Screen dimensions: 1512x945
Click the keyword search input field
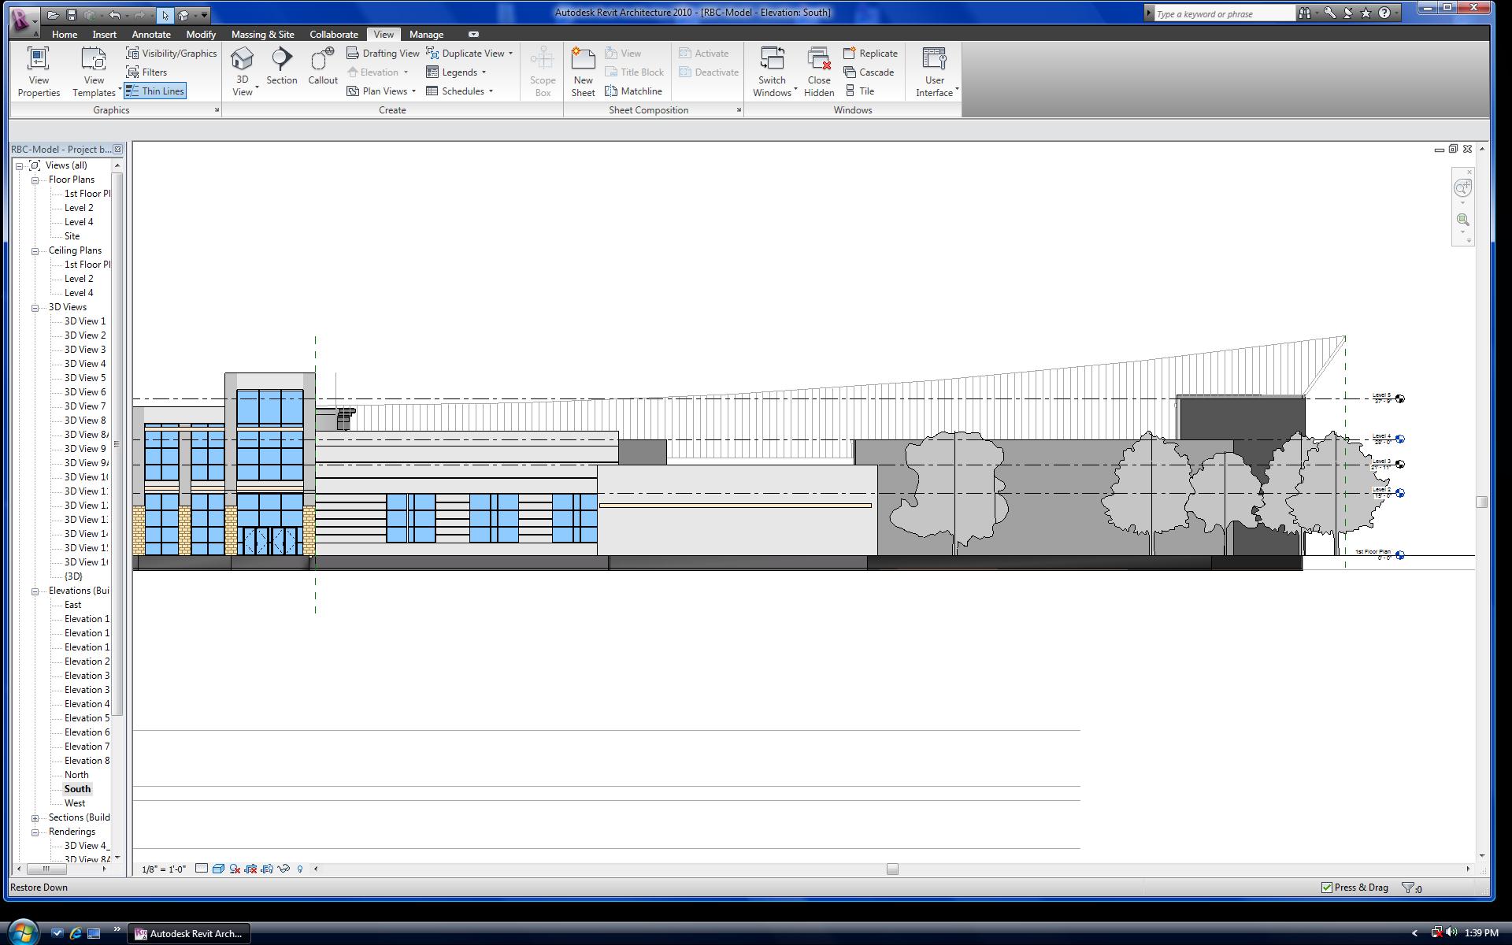point(1223,13)
